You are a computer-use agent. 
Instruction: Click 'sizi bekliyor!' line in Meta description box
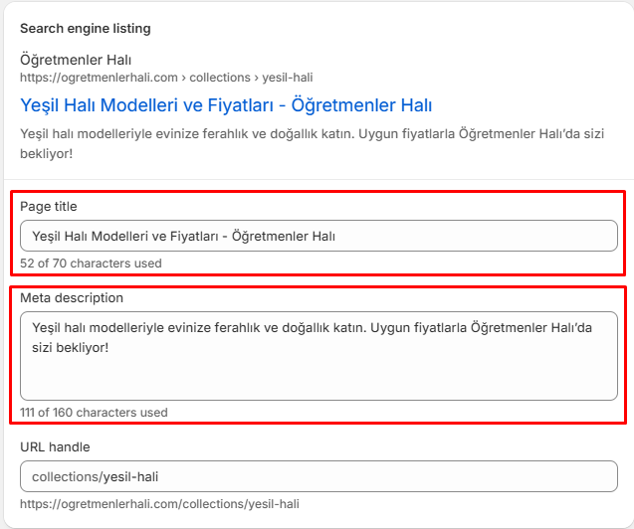click(x=70, y=347)
